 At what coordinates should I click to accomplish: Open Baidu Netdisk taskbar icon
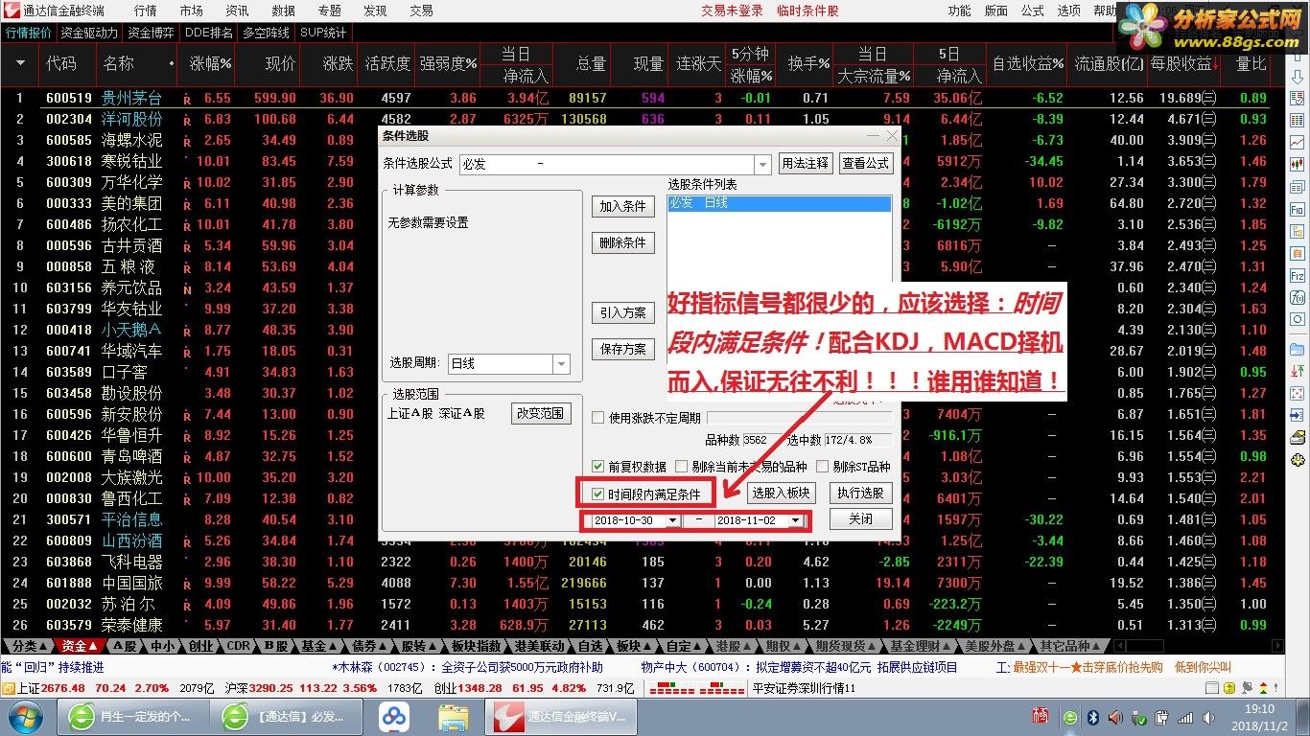point(393,717)
